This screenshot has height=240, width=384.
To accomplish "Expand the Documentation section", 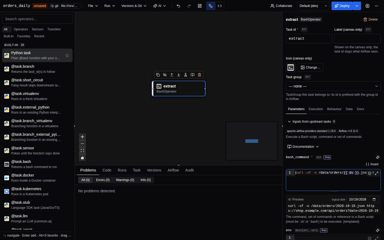I will point(303,147).
